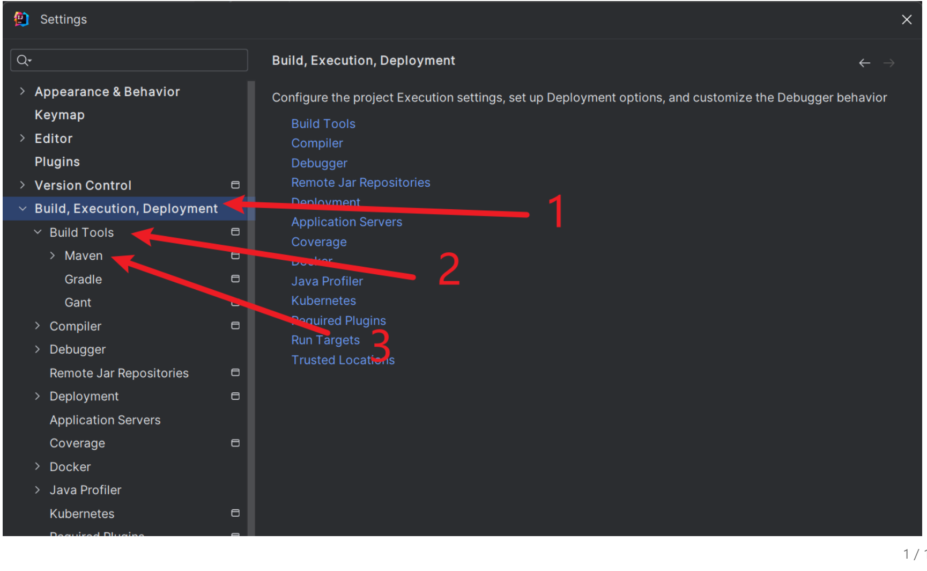Click the settings tree vertical scrollbar

tap(251, 309)
